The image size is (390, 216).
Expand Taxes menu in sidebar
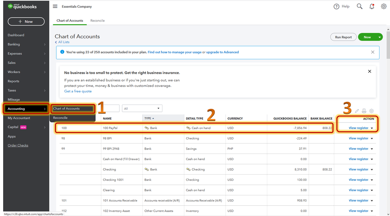click(26, 90)
